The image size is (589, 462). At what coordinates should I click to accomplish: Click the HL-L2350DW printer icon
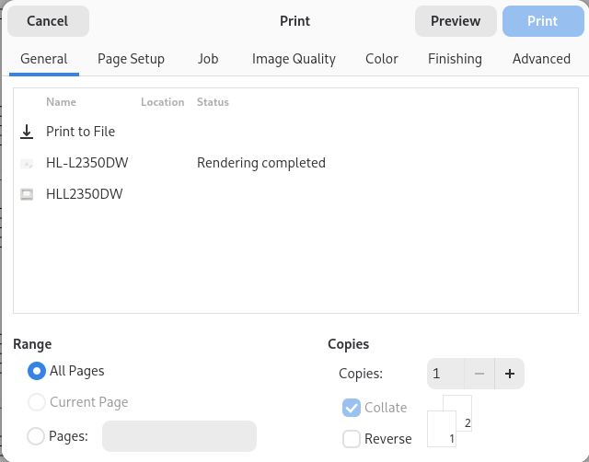pyautogui.click(x=27, y=164)
